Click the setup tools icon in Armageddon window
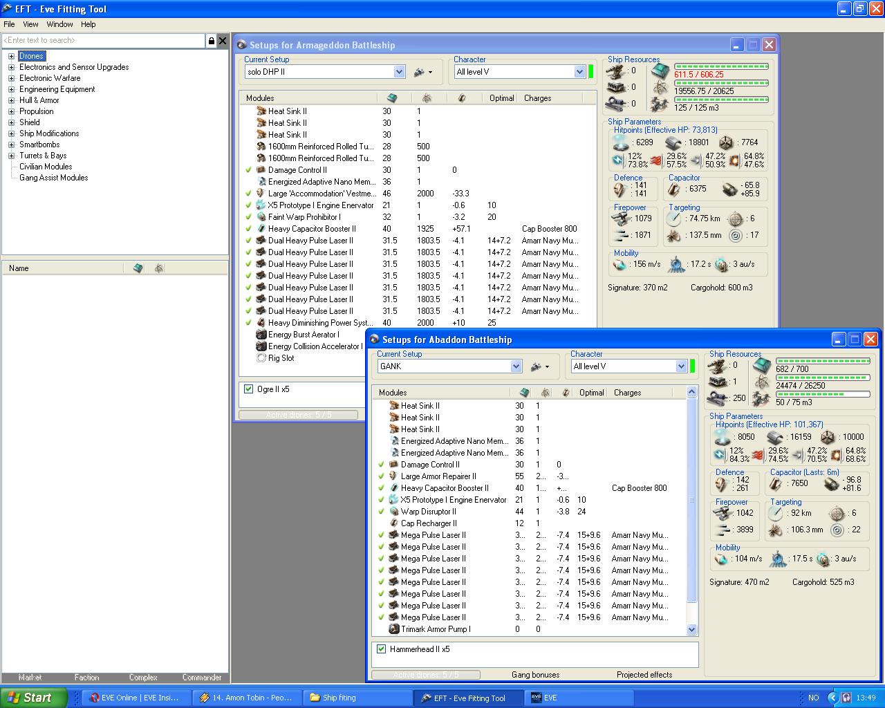The height and width of the screenshot is (708, 885). 422,72
